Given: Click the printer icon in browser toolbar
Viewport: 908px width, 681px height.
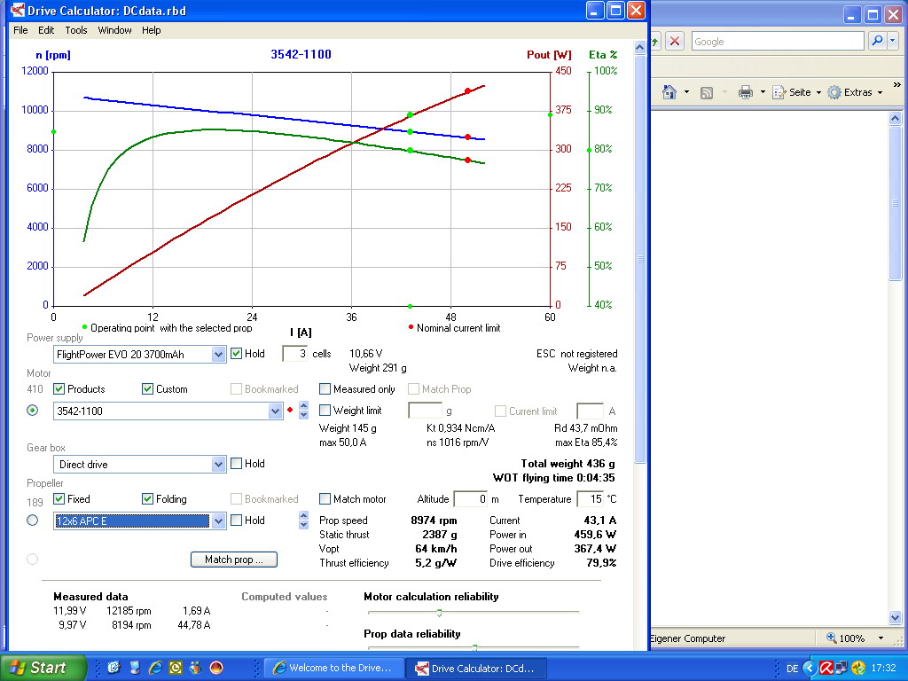Looking at the screenshot, I should [746, 92].
